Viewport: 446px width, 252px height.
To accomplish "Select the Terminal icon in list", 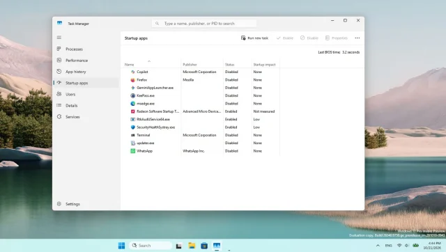I will click(133, 135).
